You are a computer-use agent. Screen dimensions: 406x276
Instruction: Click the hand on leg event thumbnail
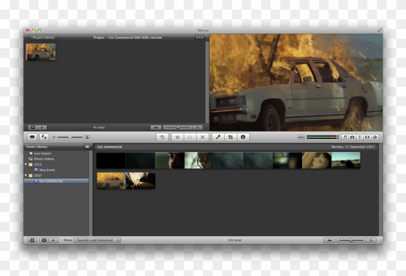point(141,181)
